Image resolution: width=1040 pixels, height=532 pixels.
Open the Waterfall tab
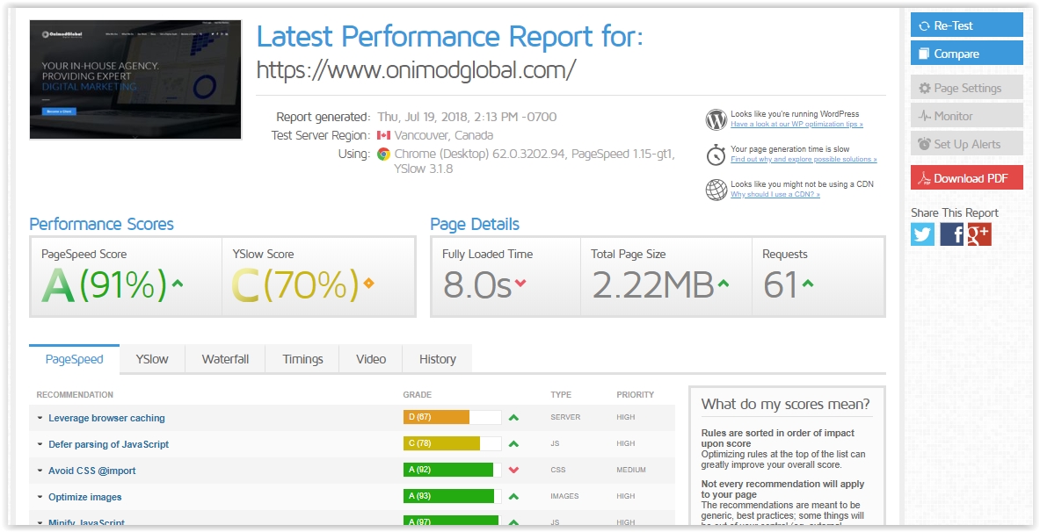pos(226,359)
